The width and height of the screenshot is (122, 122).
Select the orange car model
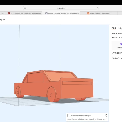54,86
